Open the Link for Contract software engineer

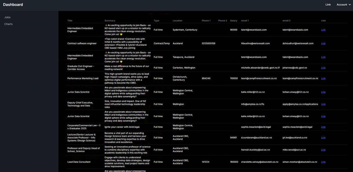click(x=323, y=44)
